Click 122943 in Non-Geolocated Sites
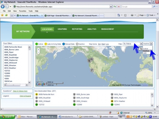 [117, 104]
